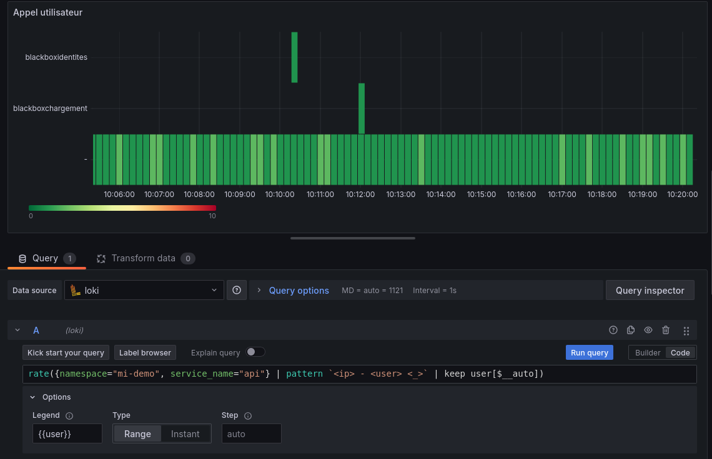Expand the Query options section

(x=299, y=291)
